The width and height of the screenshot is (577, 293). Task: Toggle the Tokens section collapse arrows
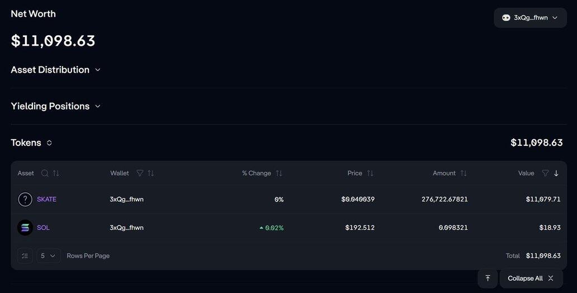tap(49, 143)
